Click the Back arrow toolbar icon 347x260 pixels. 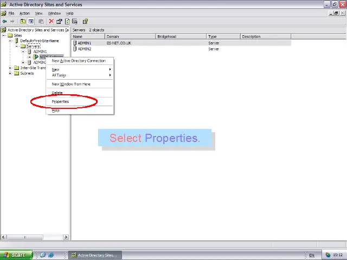tap(4, 22)
